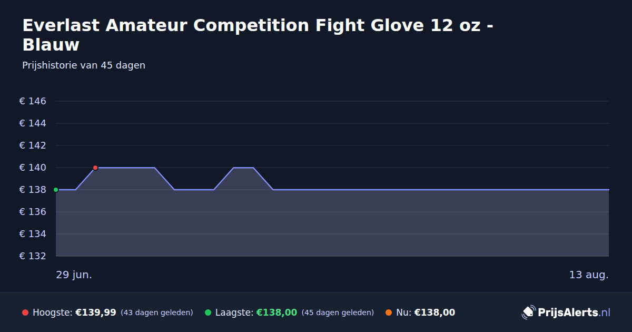Viewport: 632px width, 332px height.
Task: Click the PrijsAlerts tag logo icon
Action: point(528,313)
